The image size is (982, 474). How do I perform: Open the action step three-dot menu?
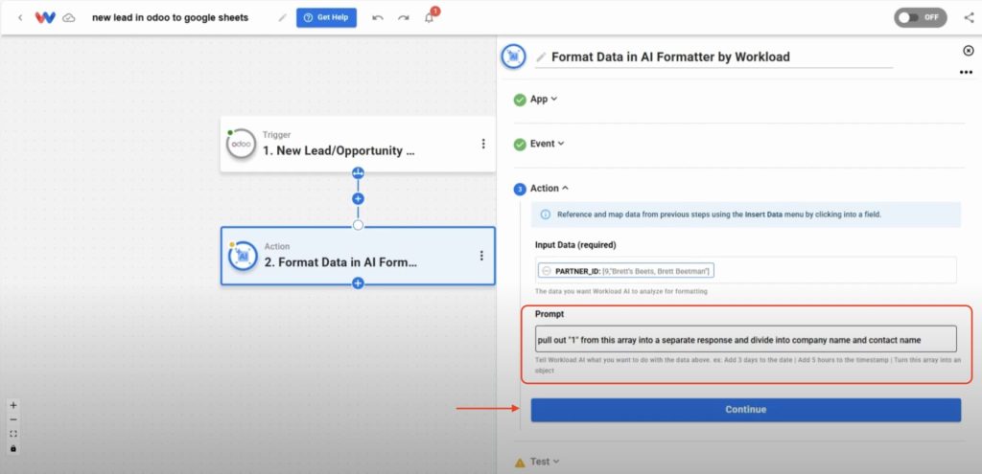pos(481,256)
